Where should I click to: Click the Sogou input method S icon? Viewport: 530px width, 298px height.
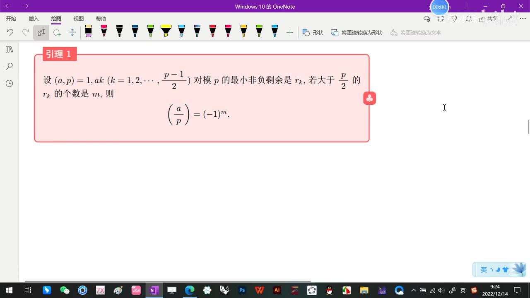pos(474,290)
